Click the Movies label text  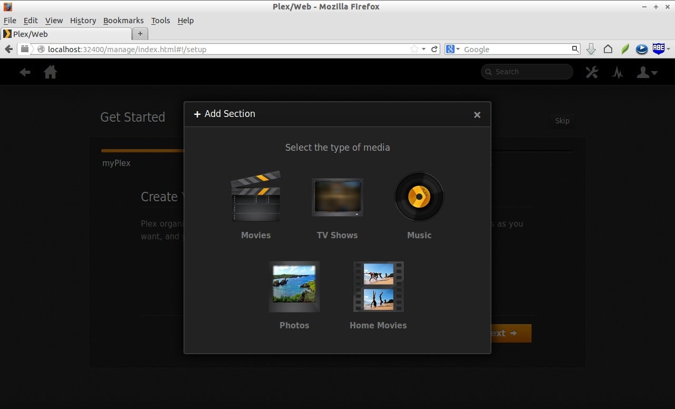256,235
